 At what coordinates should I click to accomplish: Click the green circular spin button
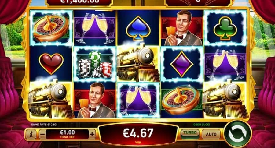click(238, 134)
